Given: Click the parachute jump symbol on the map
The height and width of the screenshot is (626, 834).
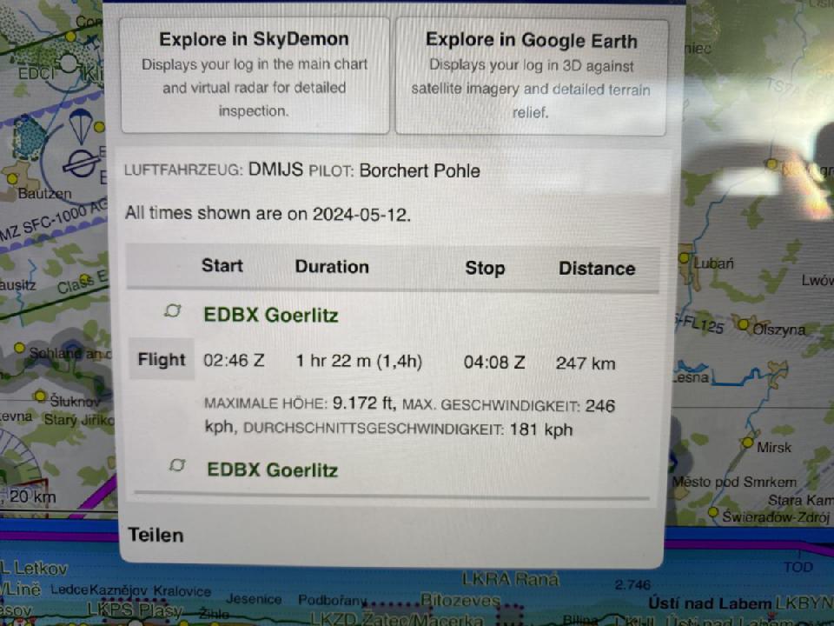Looking at the screenshot, I should [x=80, y=125].
